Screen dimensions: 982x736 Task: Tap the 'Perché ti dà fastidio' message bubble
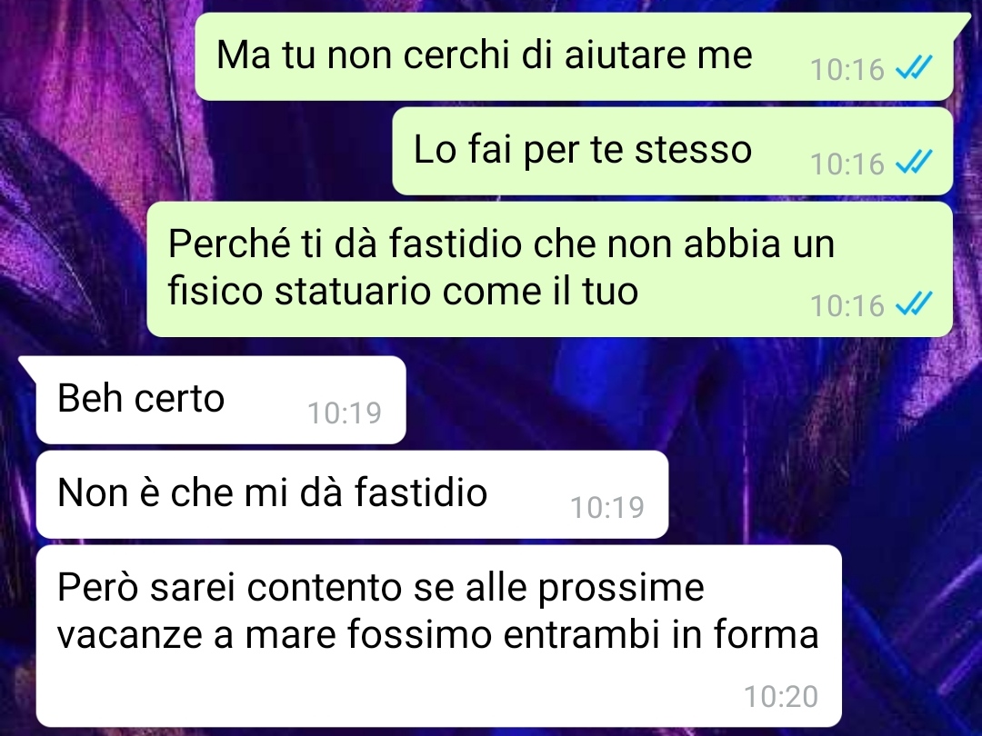pos(550,269)
